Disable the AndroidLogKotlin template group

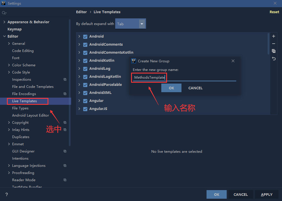pos(85,77)
